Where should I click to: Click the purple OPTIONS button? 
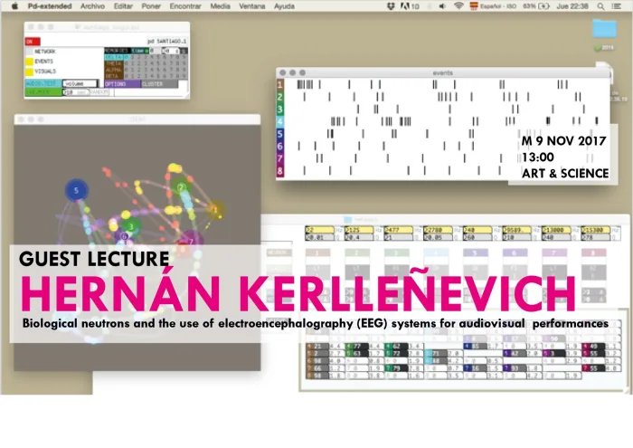point(123,84)
